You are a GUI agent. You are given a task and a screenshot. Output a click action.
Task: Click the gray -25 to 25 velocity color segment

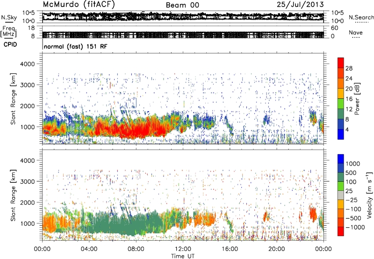coord(341,195)
